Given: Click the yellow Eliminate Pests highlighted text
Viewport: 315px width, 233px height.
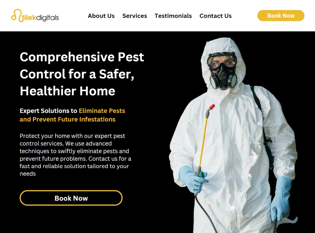Looking at the screenshot, I should [102, 111].
